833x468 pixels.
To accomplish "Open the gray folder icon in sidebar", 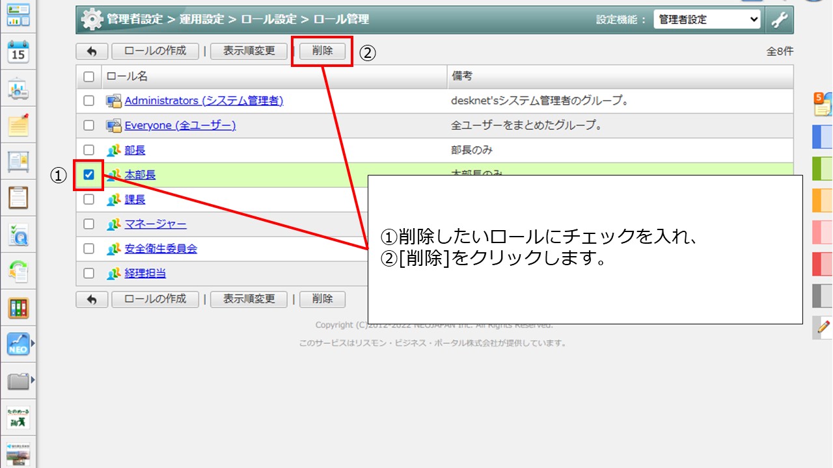I will (18, 381).
